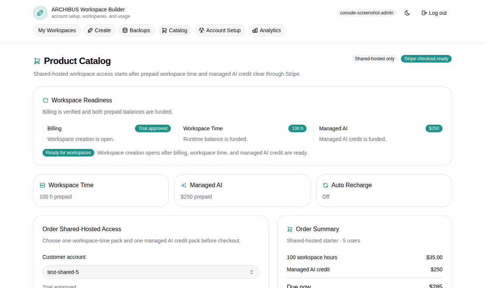Click the Ready for workspaces badge
The image size is (485, 288).
point(68,152)
